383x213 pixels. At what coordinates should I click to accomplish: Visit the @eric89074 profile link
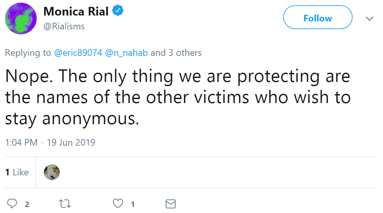pos(78,53)
